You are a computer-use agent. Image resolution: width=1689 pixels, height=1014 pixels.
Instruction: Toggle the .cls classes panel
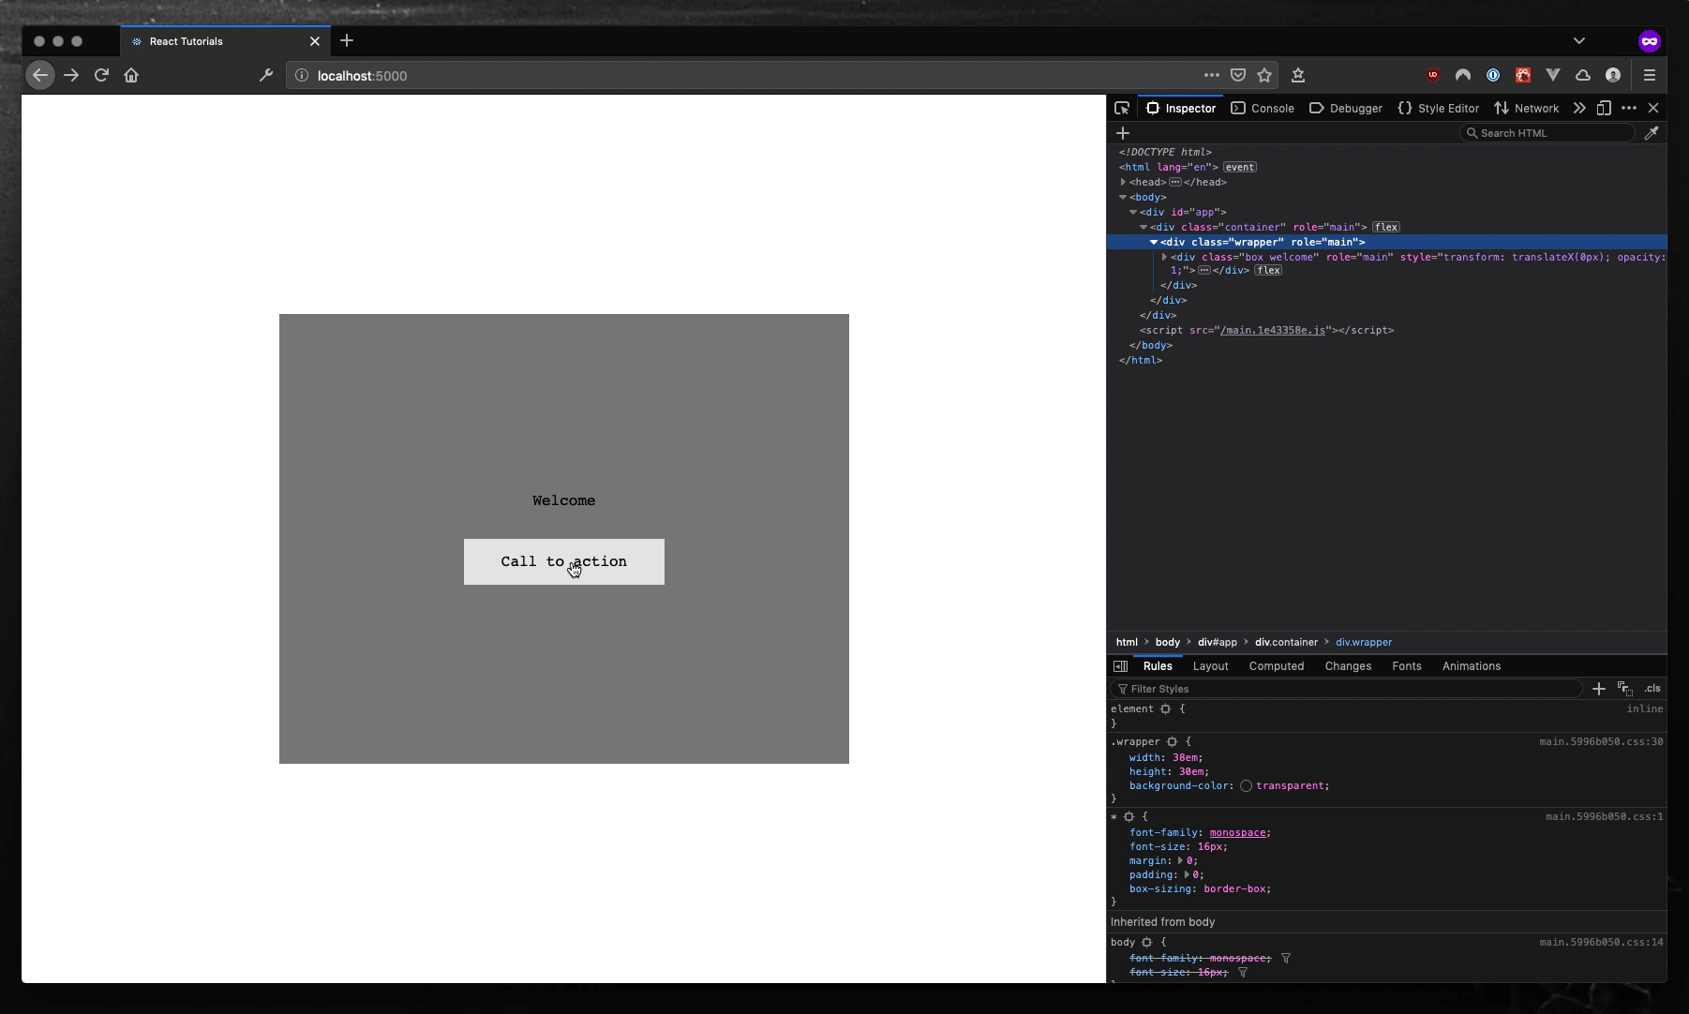(1652, 689)
